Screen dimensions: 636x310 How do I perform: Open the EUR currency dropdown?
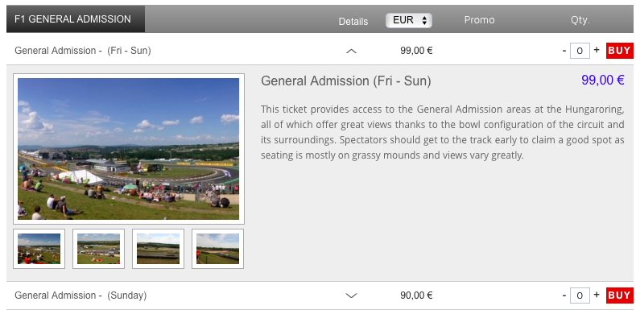(x=408, y=20)
